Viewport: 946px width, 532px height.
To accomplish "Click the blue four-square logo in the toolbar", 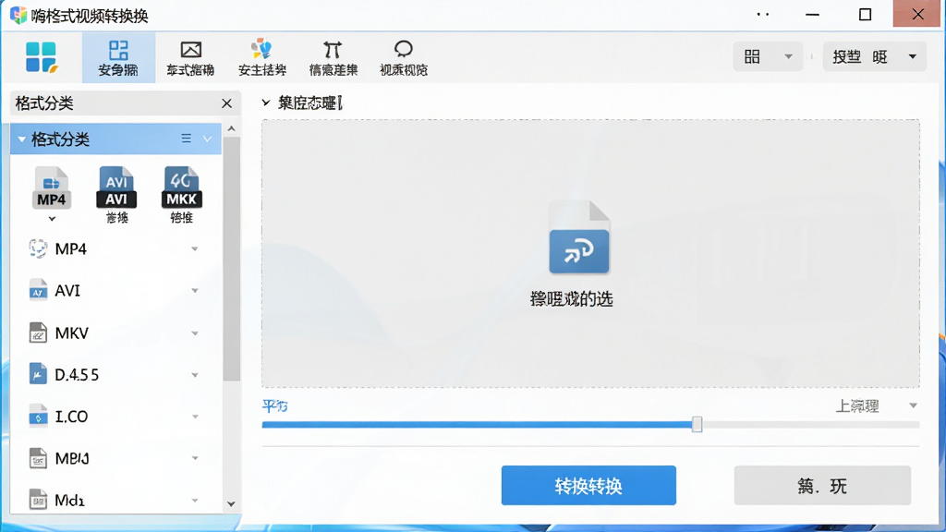I will coord(41,57).
